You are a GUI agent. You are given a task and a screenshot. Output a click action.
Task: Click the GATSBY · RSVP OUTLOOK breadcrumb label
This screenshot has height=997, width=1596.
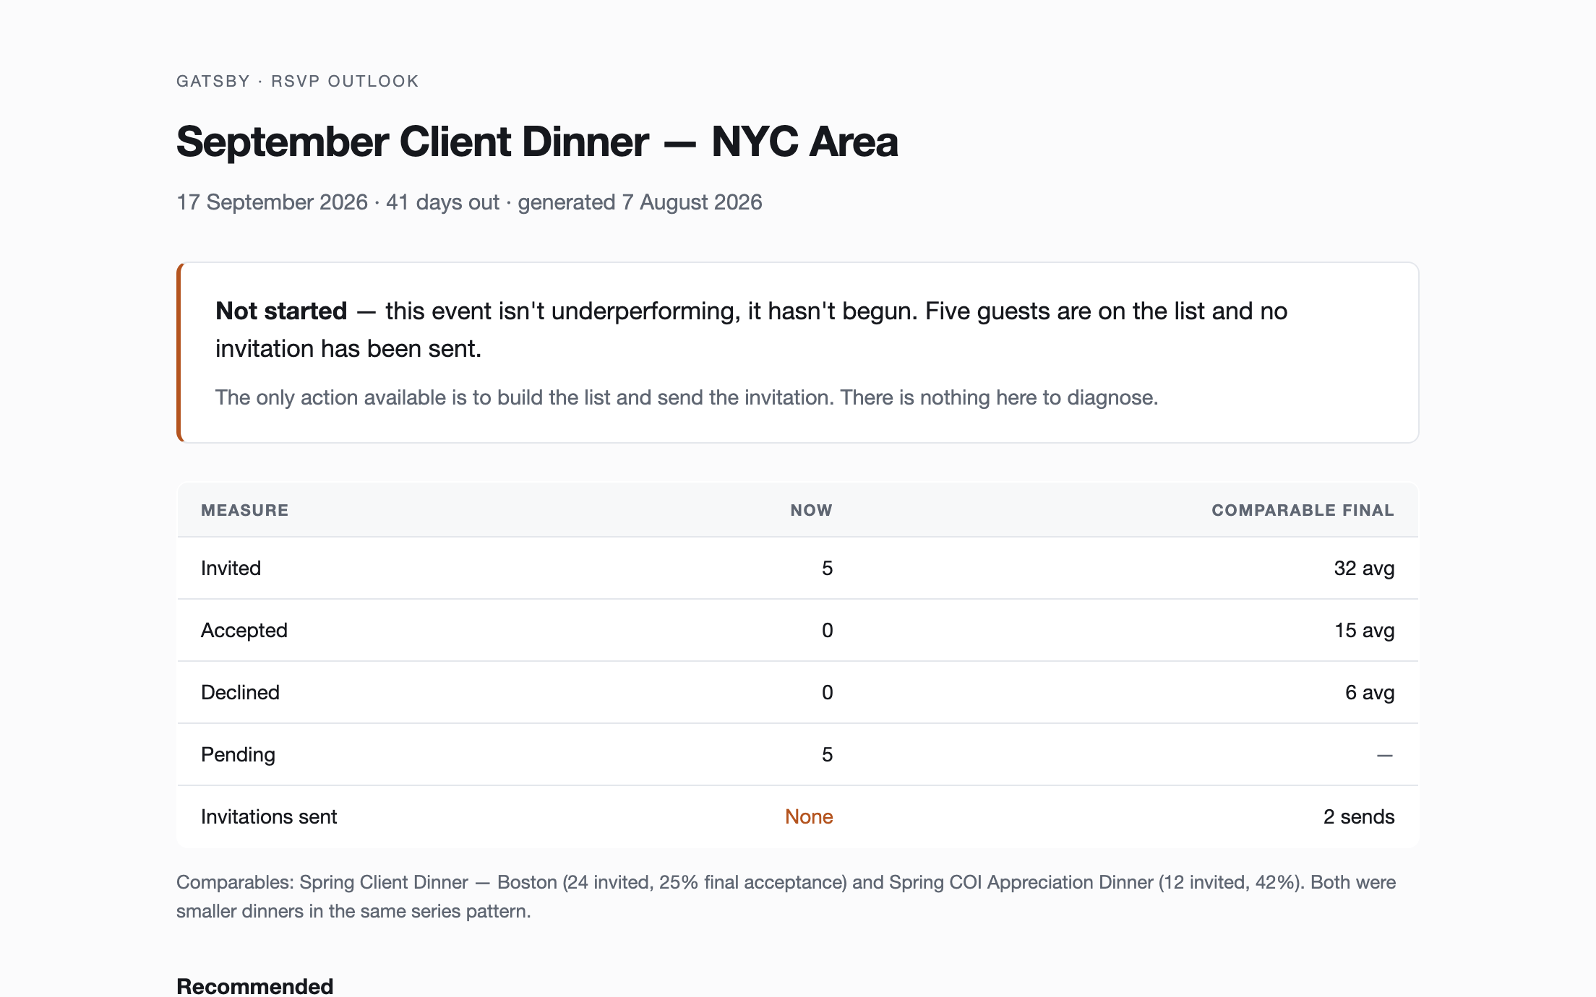pyautogui.click(x=297, y=81)
